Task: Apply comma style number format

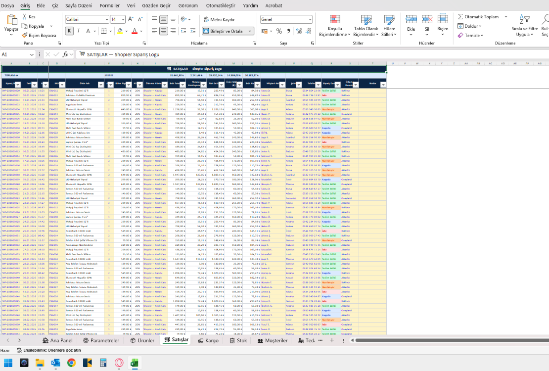Action: pyautogui.click(x=288, y=31)
